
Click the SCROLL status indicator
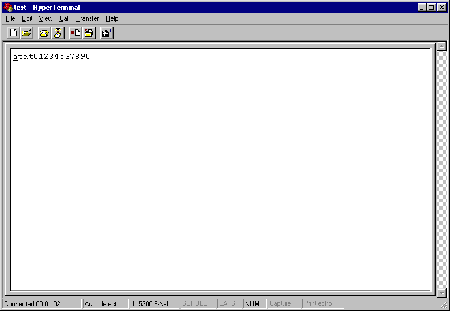(x=198, y=303)
